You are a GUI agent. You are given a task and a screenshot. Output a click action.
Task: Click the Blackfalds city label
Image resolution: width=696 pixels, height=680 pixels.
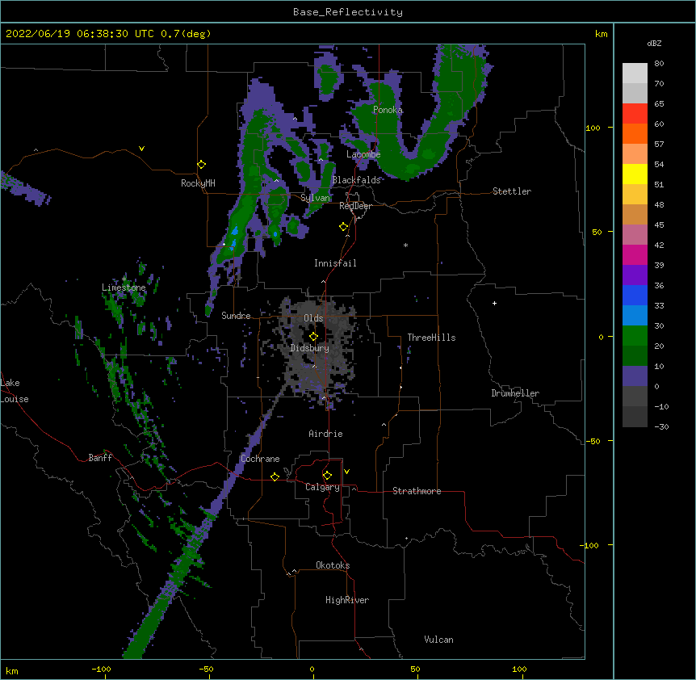tap(356, 180)
